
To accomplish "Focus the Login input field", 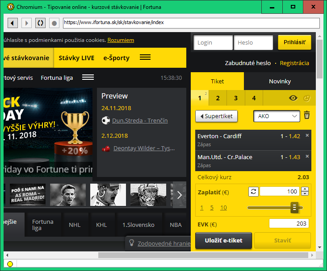I will (213, 42).
